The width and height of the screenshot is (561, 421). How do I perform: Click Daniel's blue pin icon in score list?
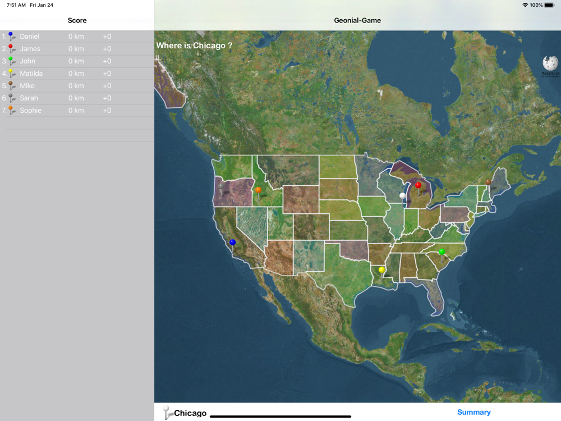[12, 36]
